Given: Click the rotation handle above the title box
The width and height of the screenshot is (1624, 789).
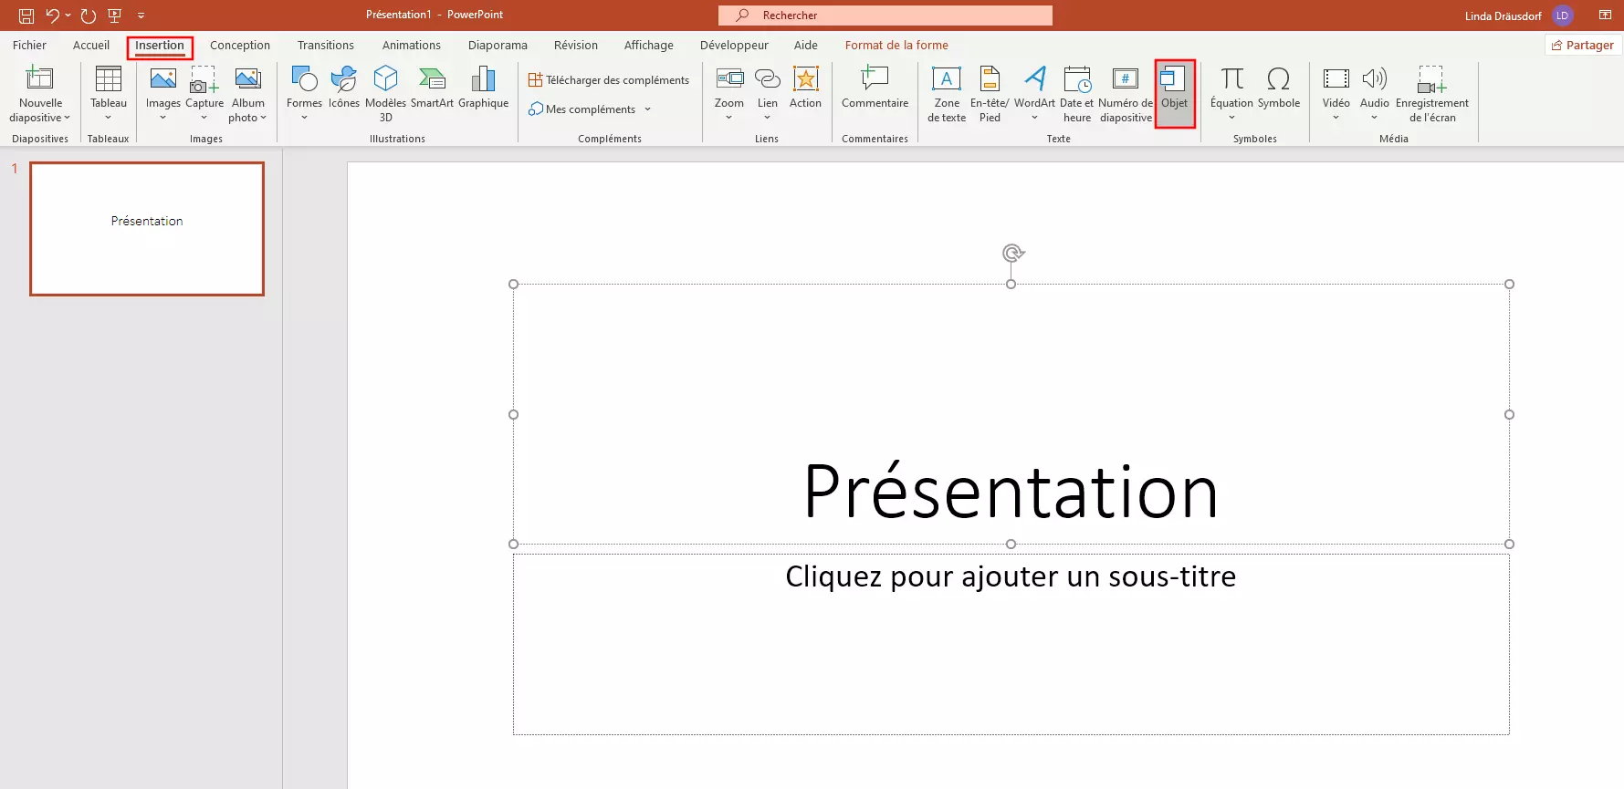Looking at the screenshot, I should coord(1011,253).
